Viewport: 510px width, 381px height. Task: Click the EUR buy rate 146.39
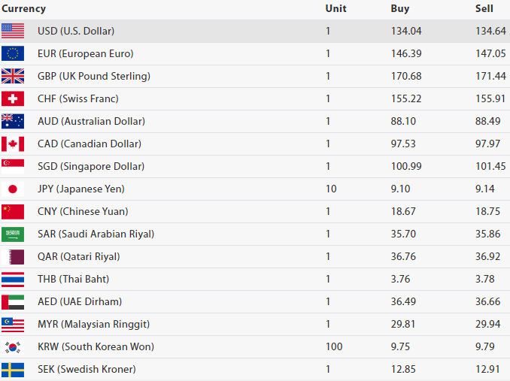pos(405,53)
